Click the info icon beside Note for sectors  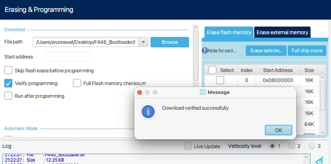[205, 50]
